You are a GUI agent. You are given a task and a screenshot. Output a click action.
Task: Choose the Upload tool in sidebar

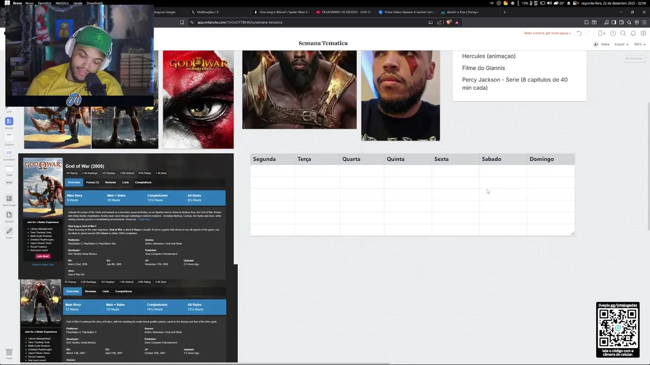pos(9,216)
